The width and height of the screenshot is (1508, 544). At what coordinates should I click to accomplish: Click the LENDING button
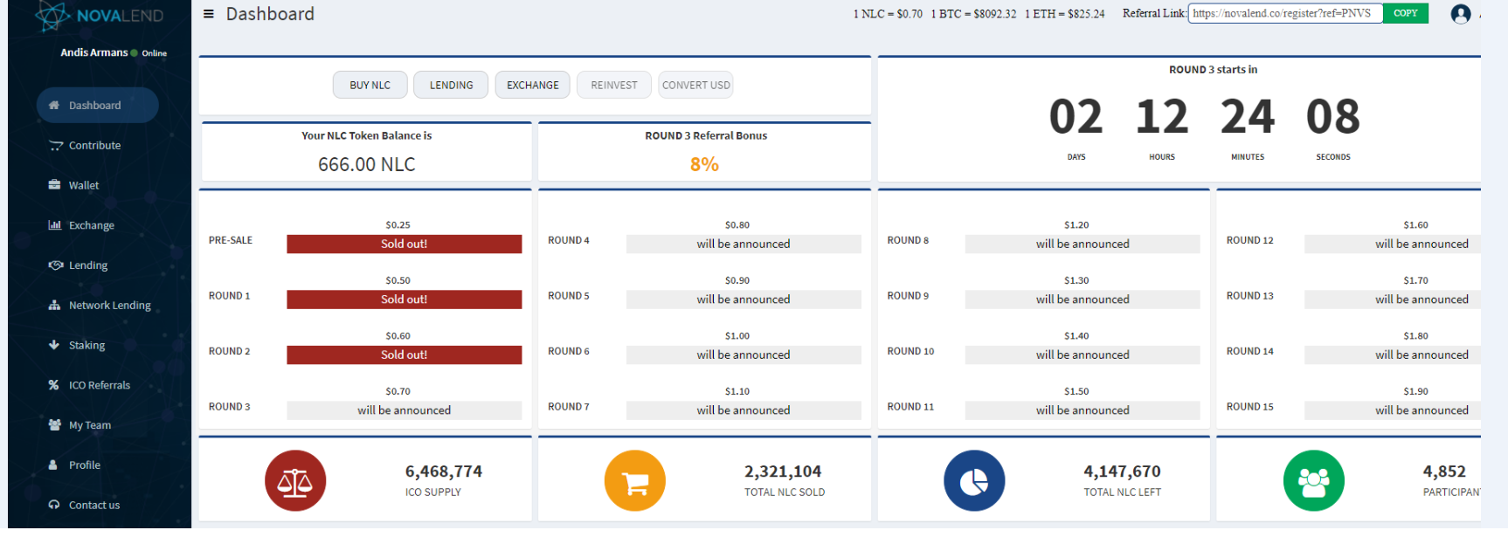pos(451,85)
